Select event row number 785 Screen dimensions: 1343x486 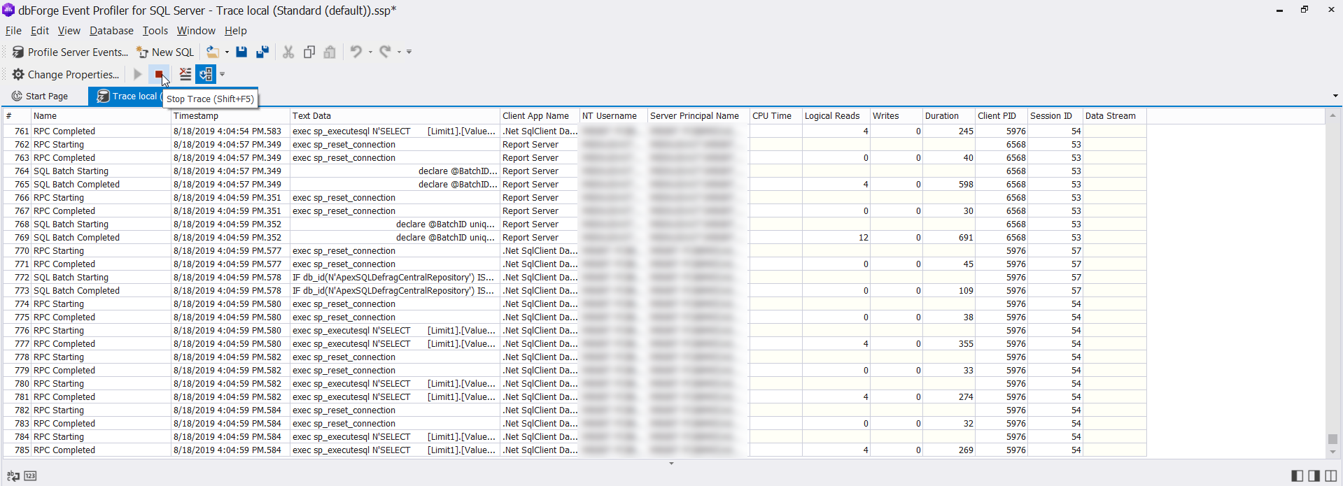(x=574, y=450)
